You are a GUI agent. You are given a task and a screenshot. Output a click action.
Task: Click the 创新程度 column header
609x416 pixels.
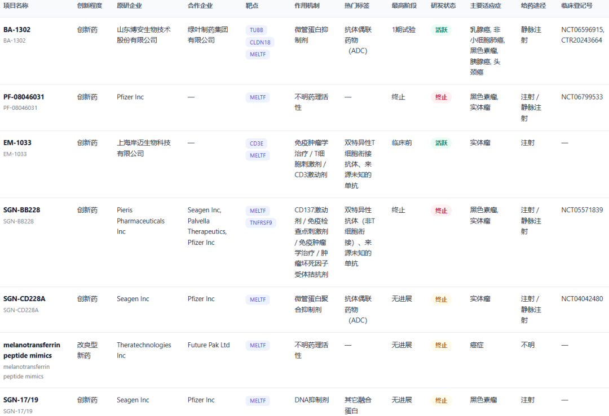tap(89, 6)
